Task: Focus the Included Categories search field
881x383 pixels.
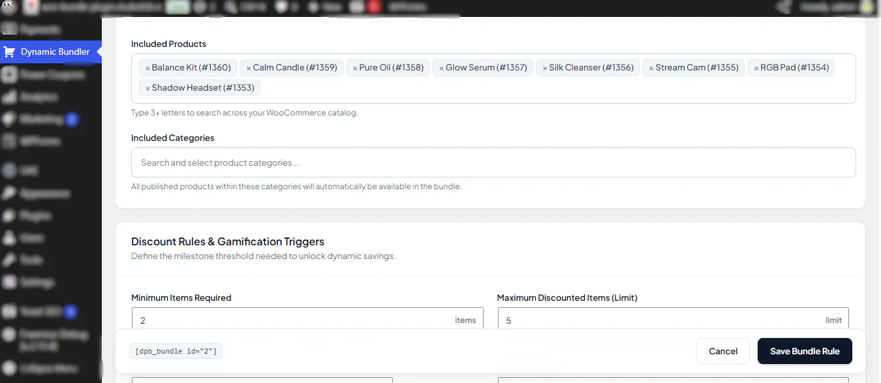Action: [x=493, y=162]
